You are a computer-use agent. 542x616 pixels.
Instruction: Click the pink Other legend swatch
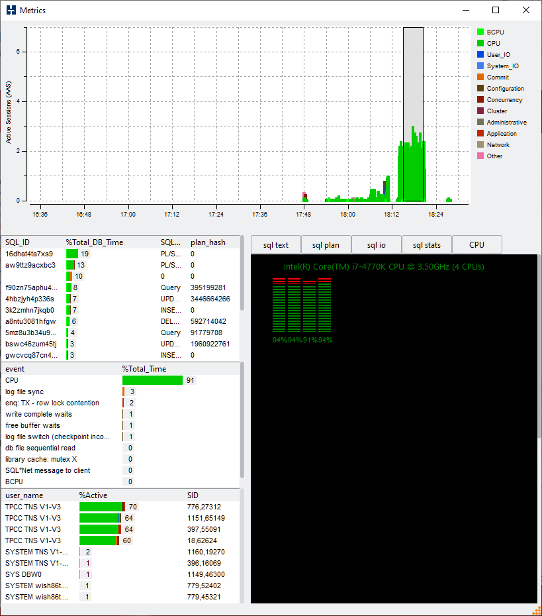pos(480,156)
